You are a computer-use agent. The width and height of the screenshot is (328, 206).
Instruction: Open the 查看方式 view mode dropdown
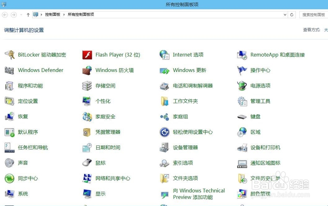click(x=326, y=30)
